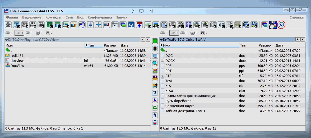311x138 pixels.
Task: Open the Выделение menu
Action: pos(32,17)
